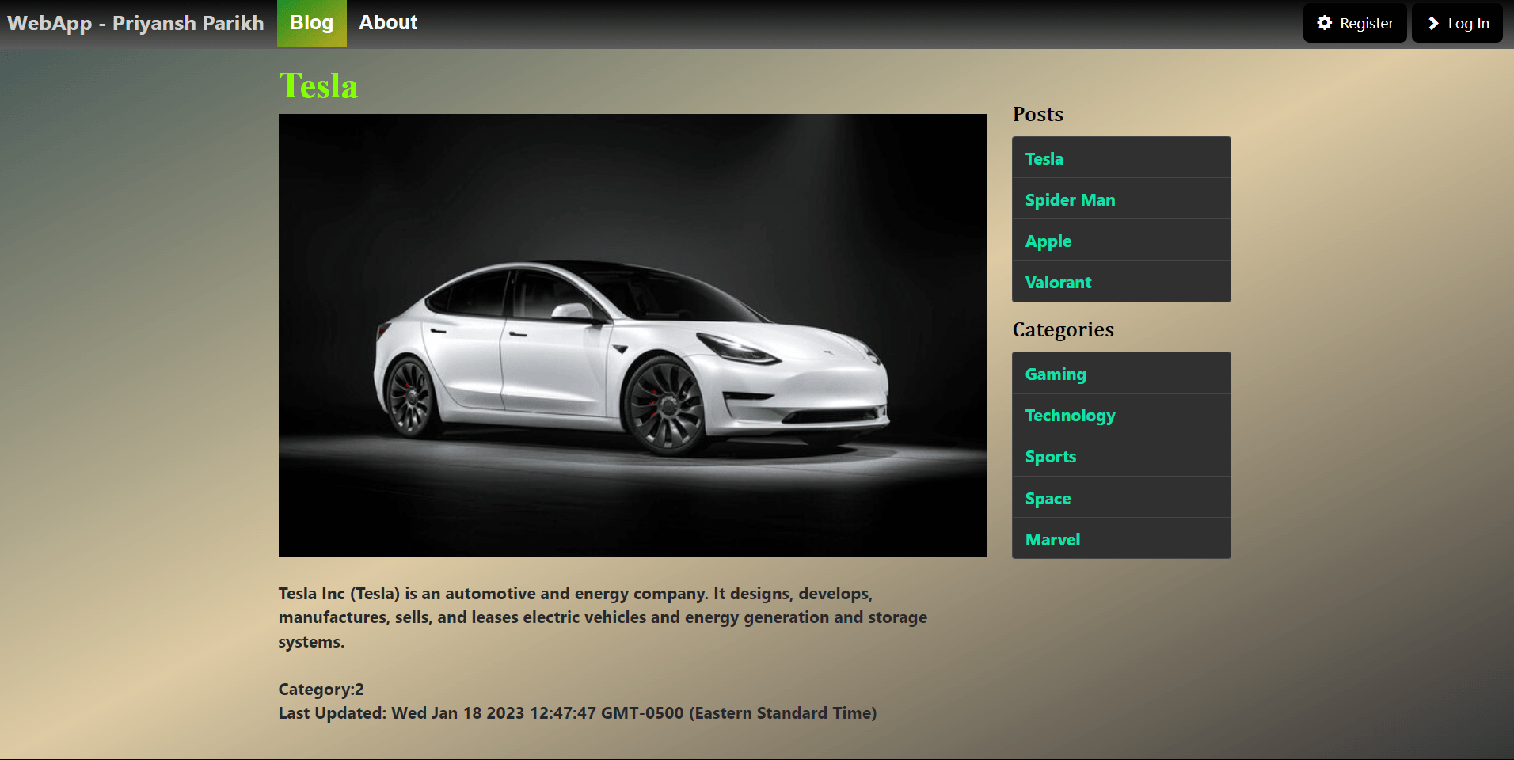Select the Space category

(1121, 498)
